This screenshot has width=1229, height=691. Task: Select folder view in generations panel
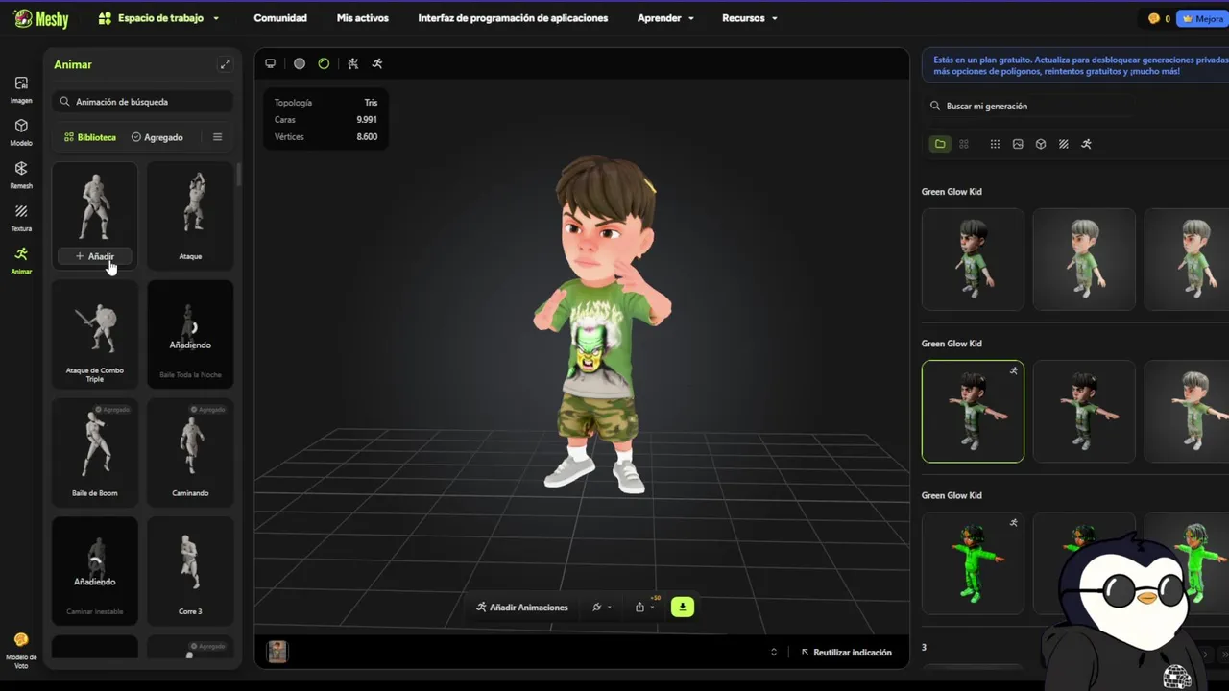pyautogui.click(x=940, y=144)
